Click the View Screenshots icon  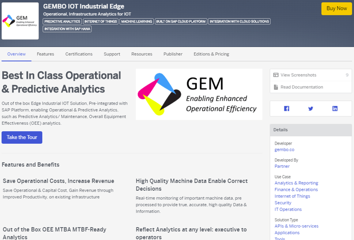[x=276, y=75]
